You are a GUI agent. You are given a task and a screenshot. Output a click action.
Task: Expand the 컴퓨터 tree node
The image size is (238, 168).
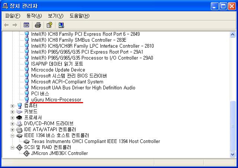(12, 106)
